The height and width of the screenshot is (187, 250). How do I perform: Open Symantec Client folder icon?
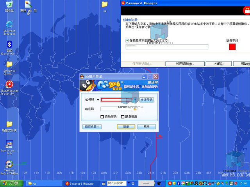point(9,64)
